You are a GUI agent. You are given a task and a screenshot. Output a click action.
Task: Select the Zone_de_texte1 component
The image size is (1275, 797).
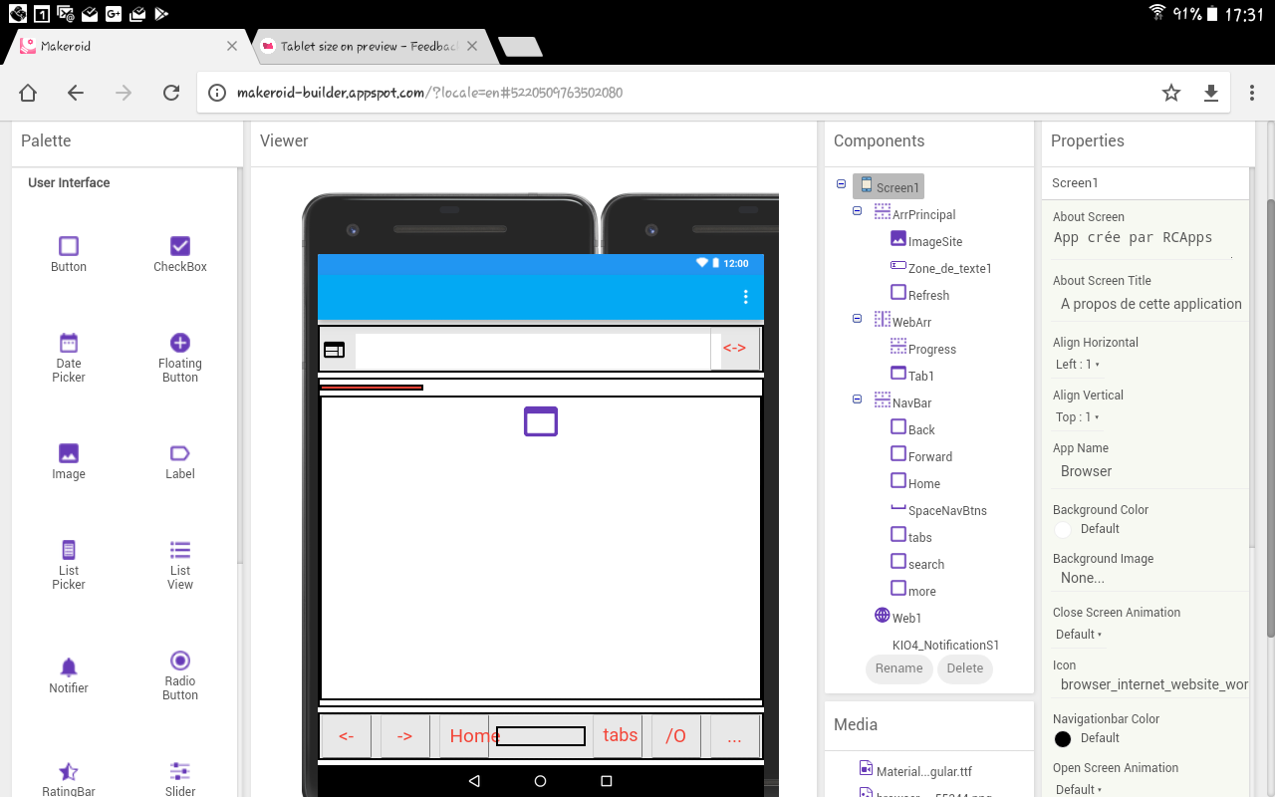[x=941, y=268]
